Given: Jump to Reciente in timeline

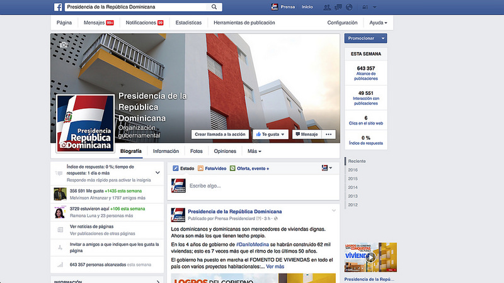Looking at the screenshot, I should pyautogui.click(x=357, y=161).
